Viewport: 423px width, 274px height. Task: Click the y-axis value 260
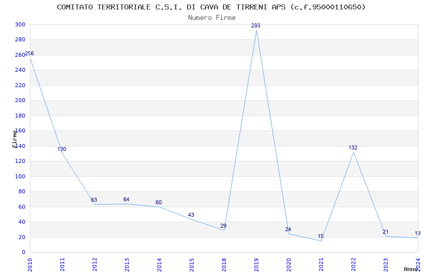coord(20,55)
